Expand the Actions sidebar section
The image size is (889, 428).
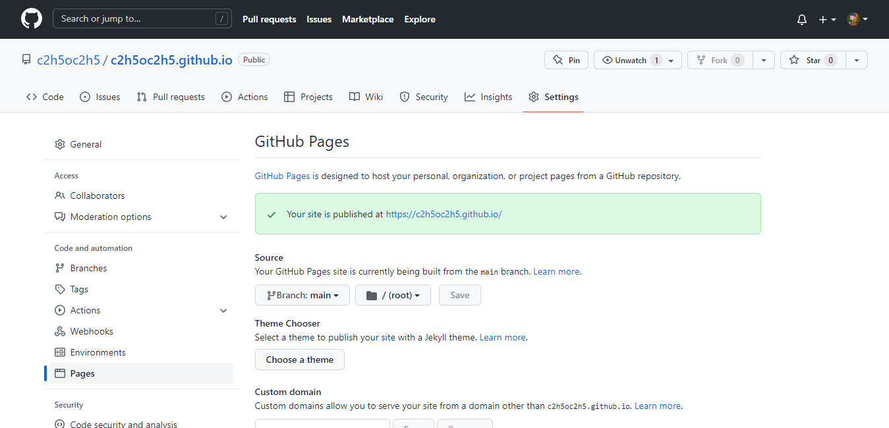tap(223, 310)
